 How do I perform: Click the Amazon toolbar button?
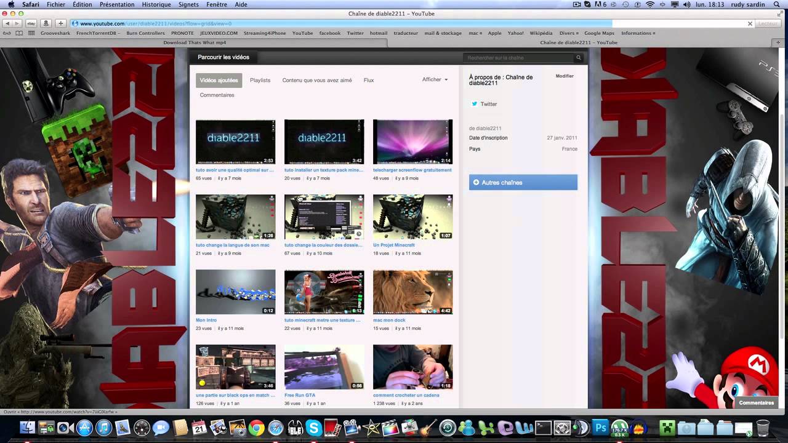(x=46, y=23)
